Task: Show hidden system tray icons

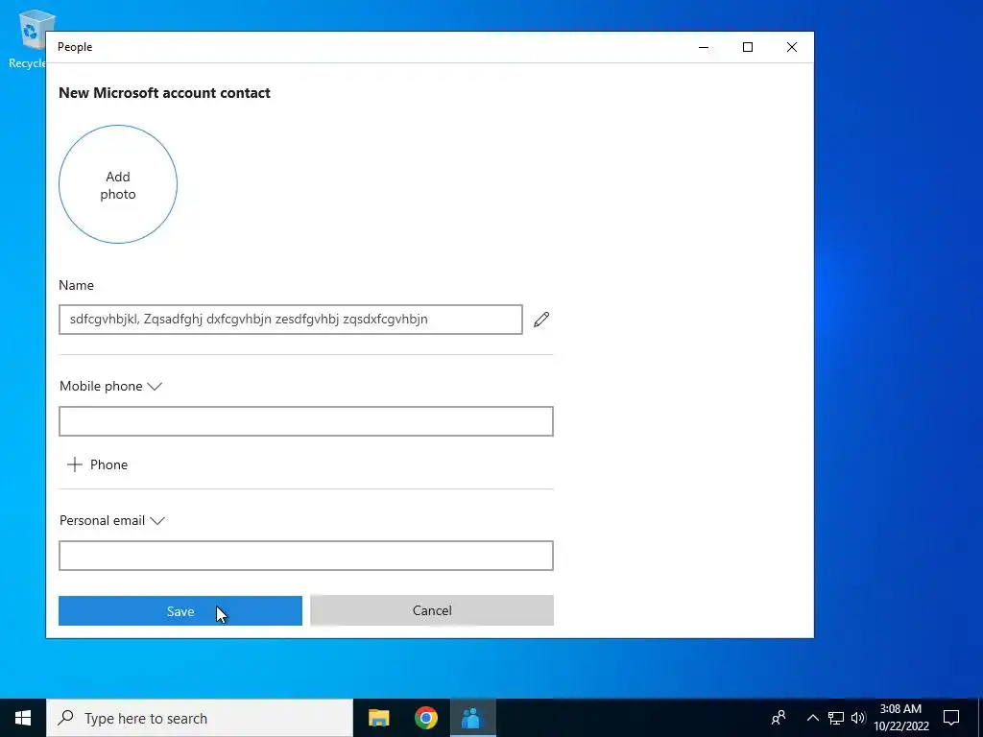Action: tap(812, 718)
